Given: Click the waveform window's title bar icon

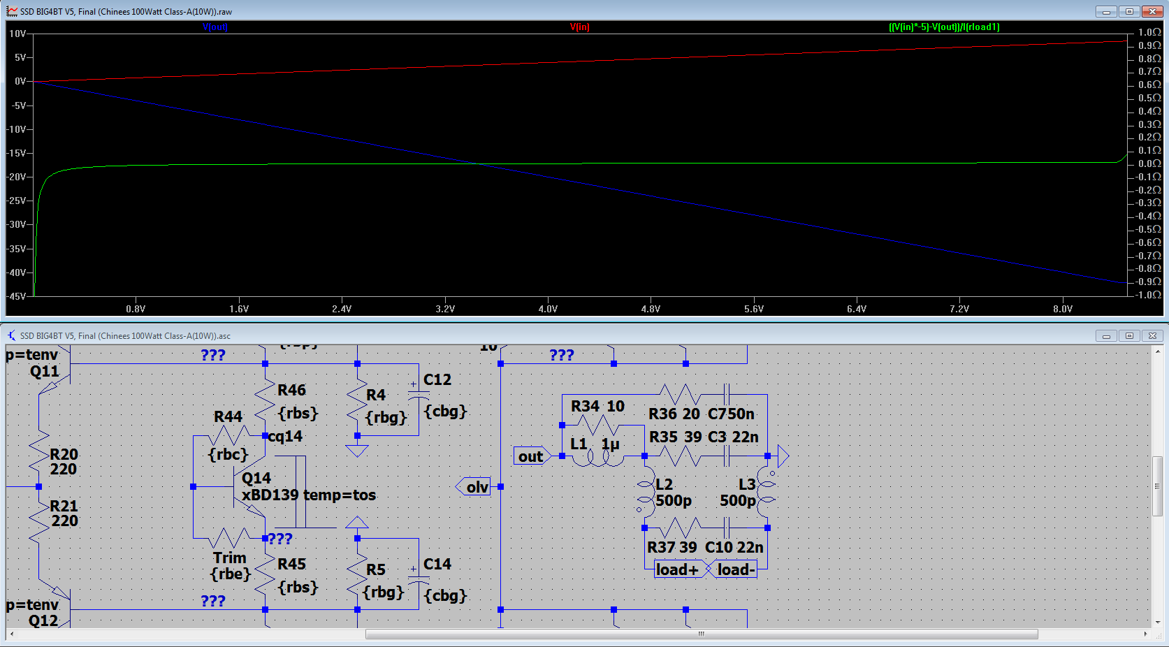Looking at the screenshot, I should click(12, 11).
